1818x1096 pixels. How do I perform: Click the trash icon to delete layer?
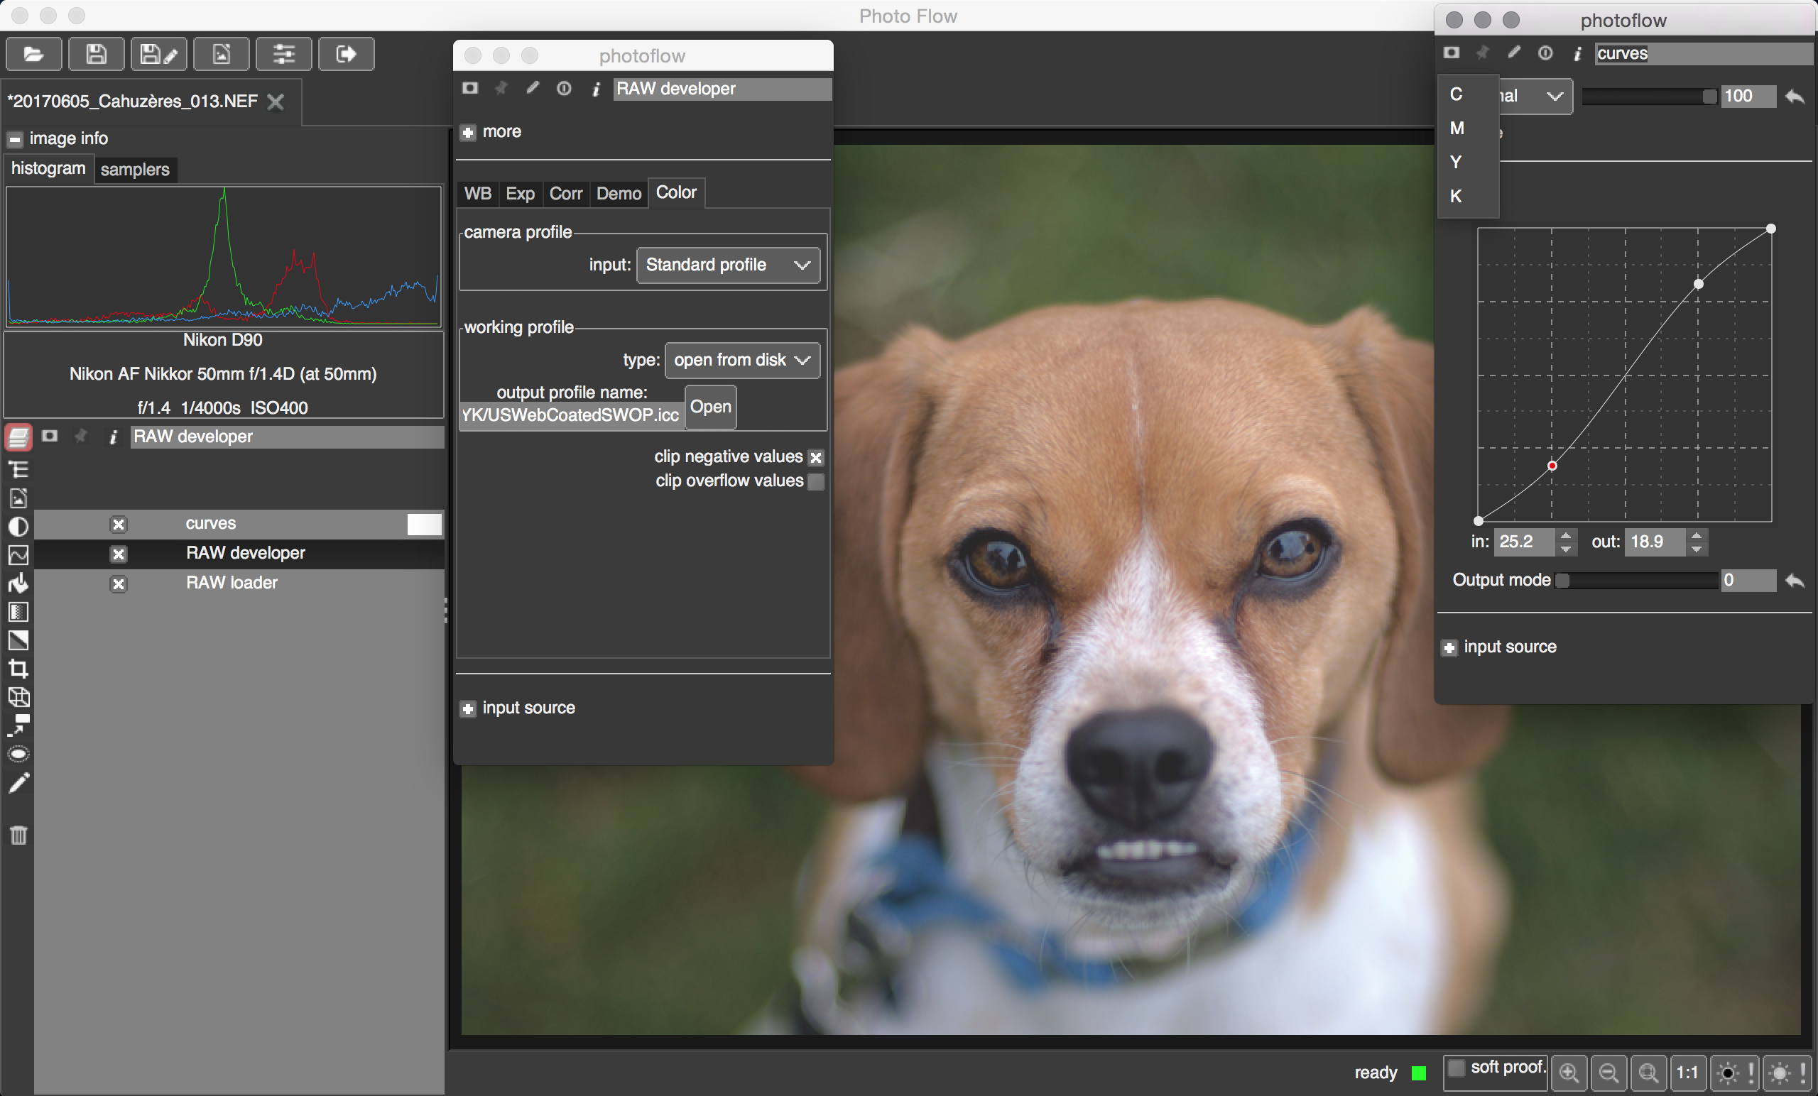(18, 835)
